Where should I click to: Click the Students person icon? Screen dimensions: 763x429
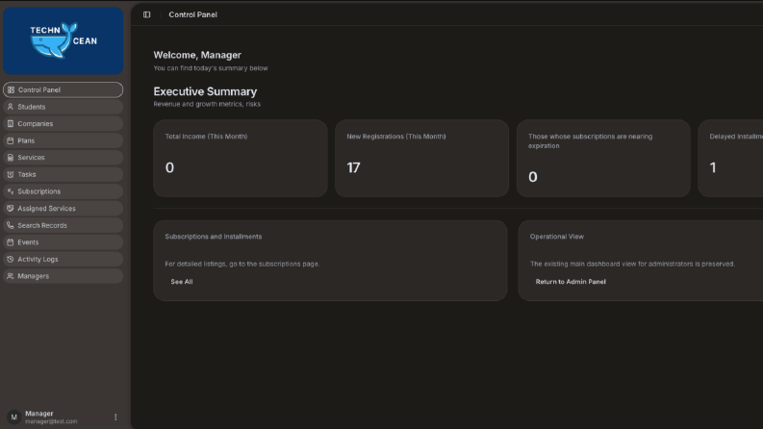click(11, 107)
